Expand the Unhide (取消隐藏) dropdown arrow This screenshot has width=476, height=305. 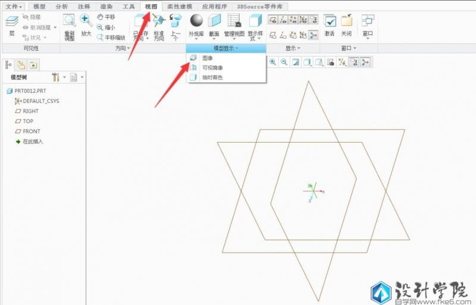click(x=55, y=27)
